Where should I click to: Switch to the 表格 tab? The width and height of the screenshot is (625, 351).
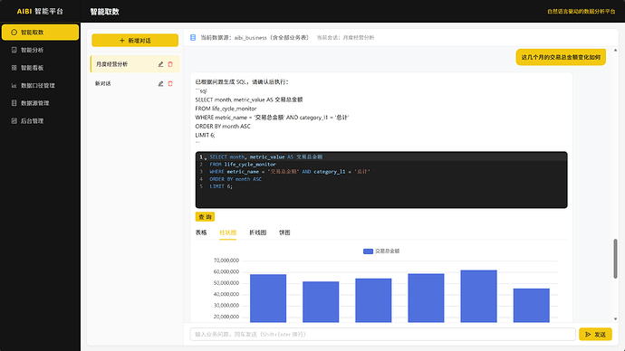point(201,232)
